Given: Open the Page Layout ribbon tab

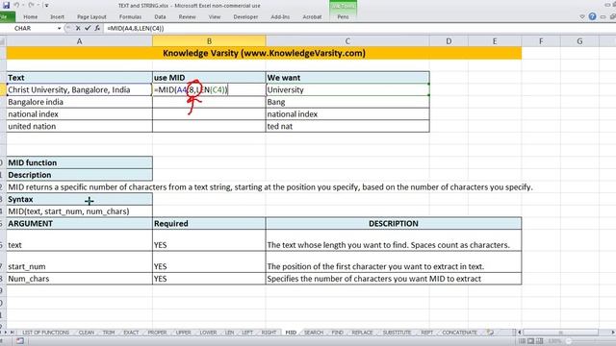Looking at the screenshot, I should [x=91, y=17].
